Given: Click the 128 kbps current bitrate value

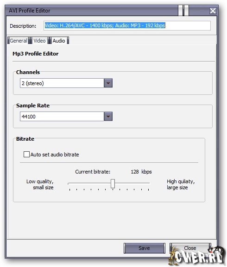Looking at the screenshot, I should 141,172.
